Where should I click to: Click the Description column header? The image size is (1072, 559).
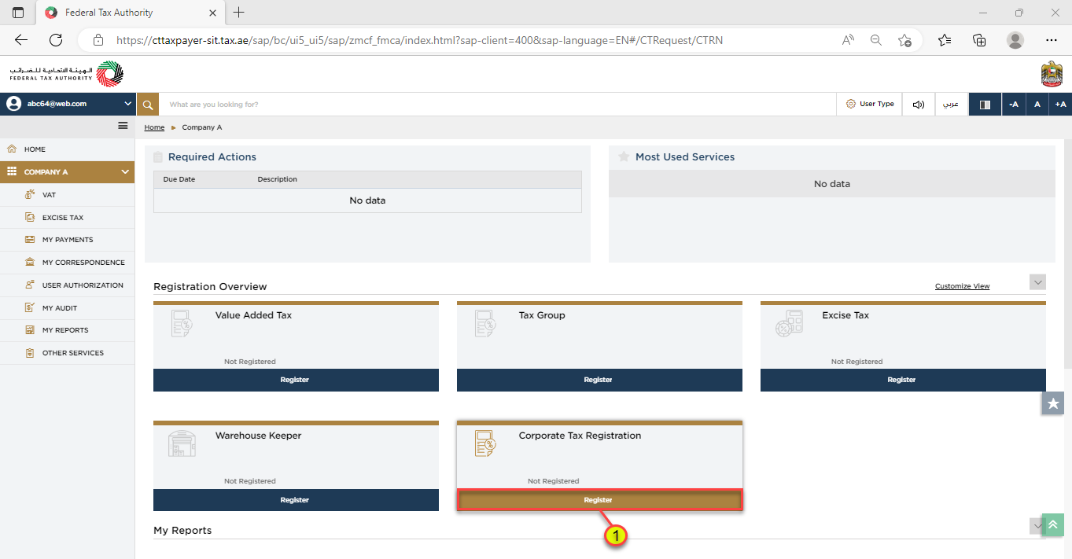pyautogui.click(x=278, y=179)
